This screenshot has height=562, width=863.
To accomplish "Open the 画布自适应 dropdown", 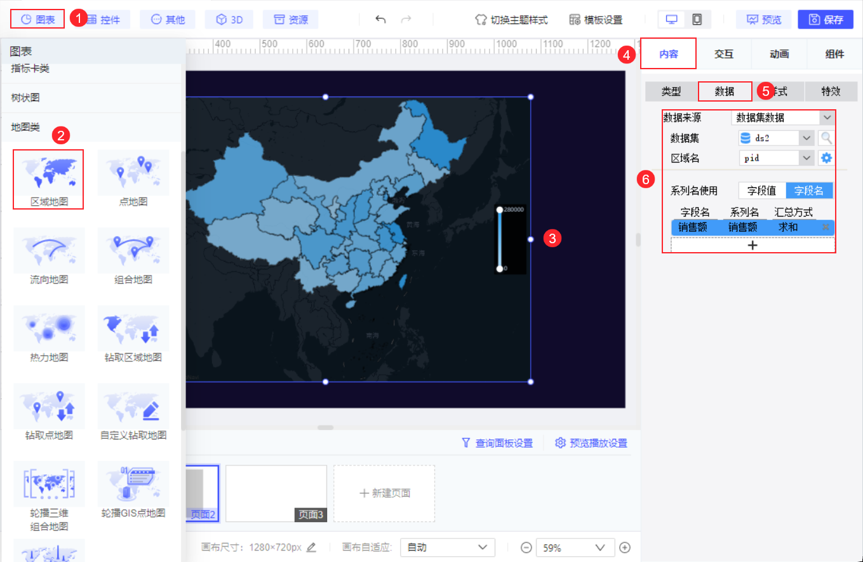I will point(448,547).
